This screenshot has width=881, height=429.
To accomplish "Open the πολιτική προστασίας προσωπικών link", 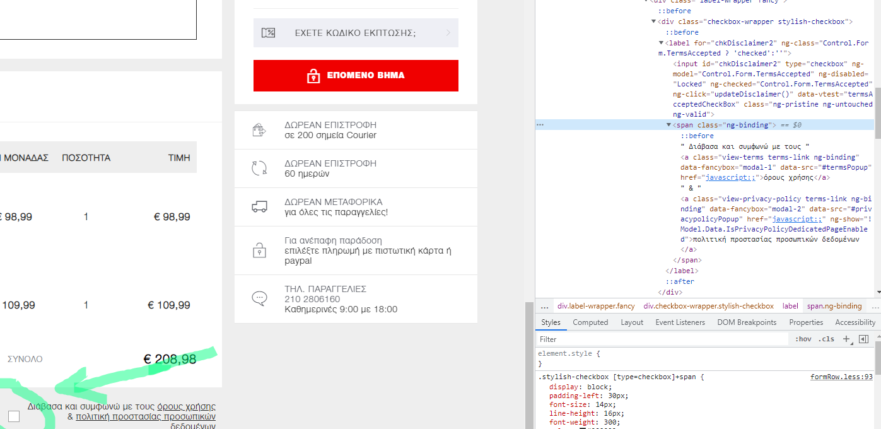I will pyautogui.click(x=146, y=417).
